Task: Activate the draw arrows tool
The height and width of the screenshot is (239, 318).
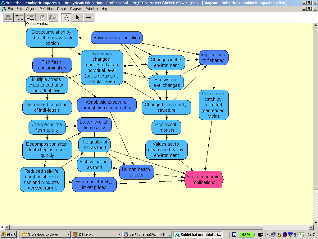Action: [89, 18]
